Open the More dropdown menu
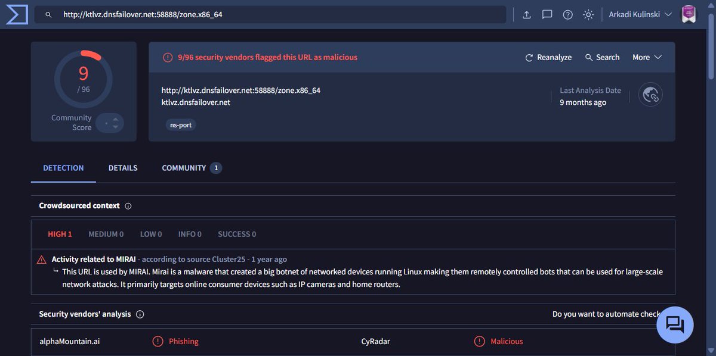The image size is (716, 356). (x=646, y=57)
